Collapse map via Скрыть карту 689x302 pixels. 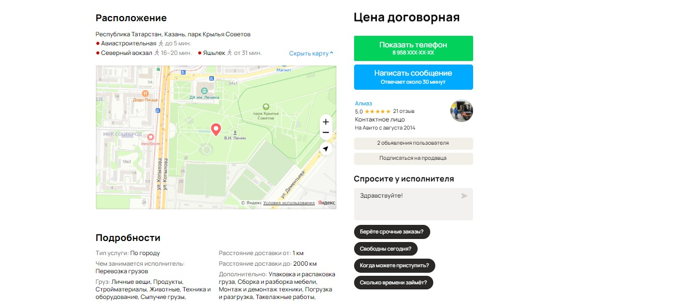[311, 53]
